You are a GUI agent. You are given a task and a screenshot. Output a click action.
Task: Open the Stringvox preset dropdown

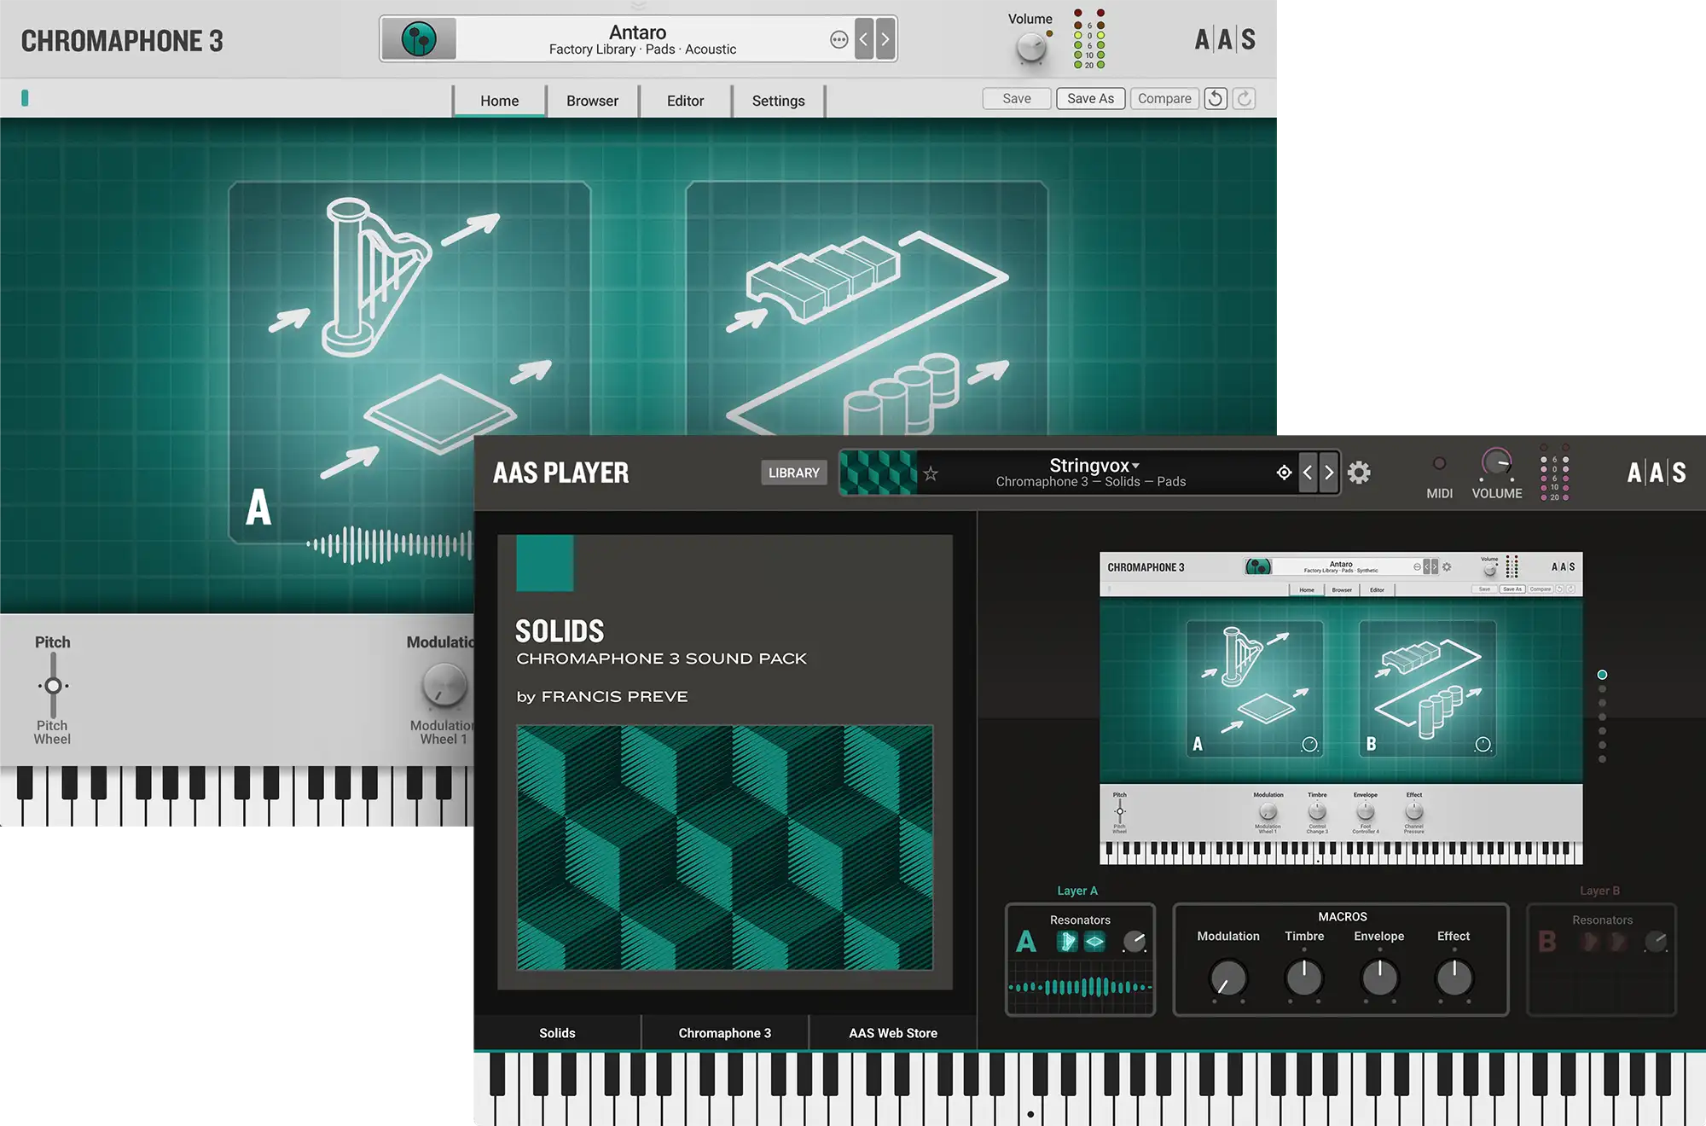pos(1094,466)
